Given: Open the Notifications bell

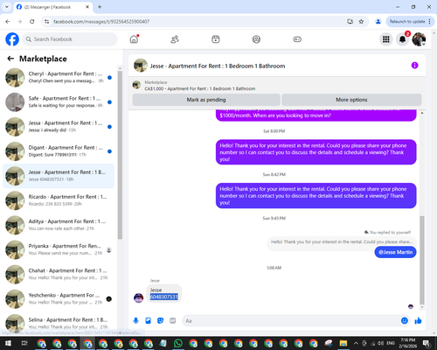Looking at the screenshot, I should coord(402,39).
